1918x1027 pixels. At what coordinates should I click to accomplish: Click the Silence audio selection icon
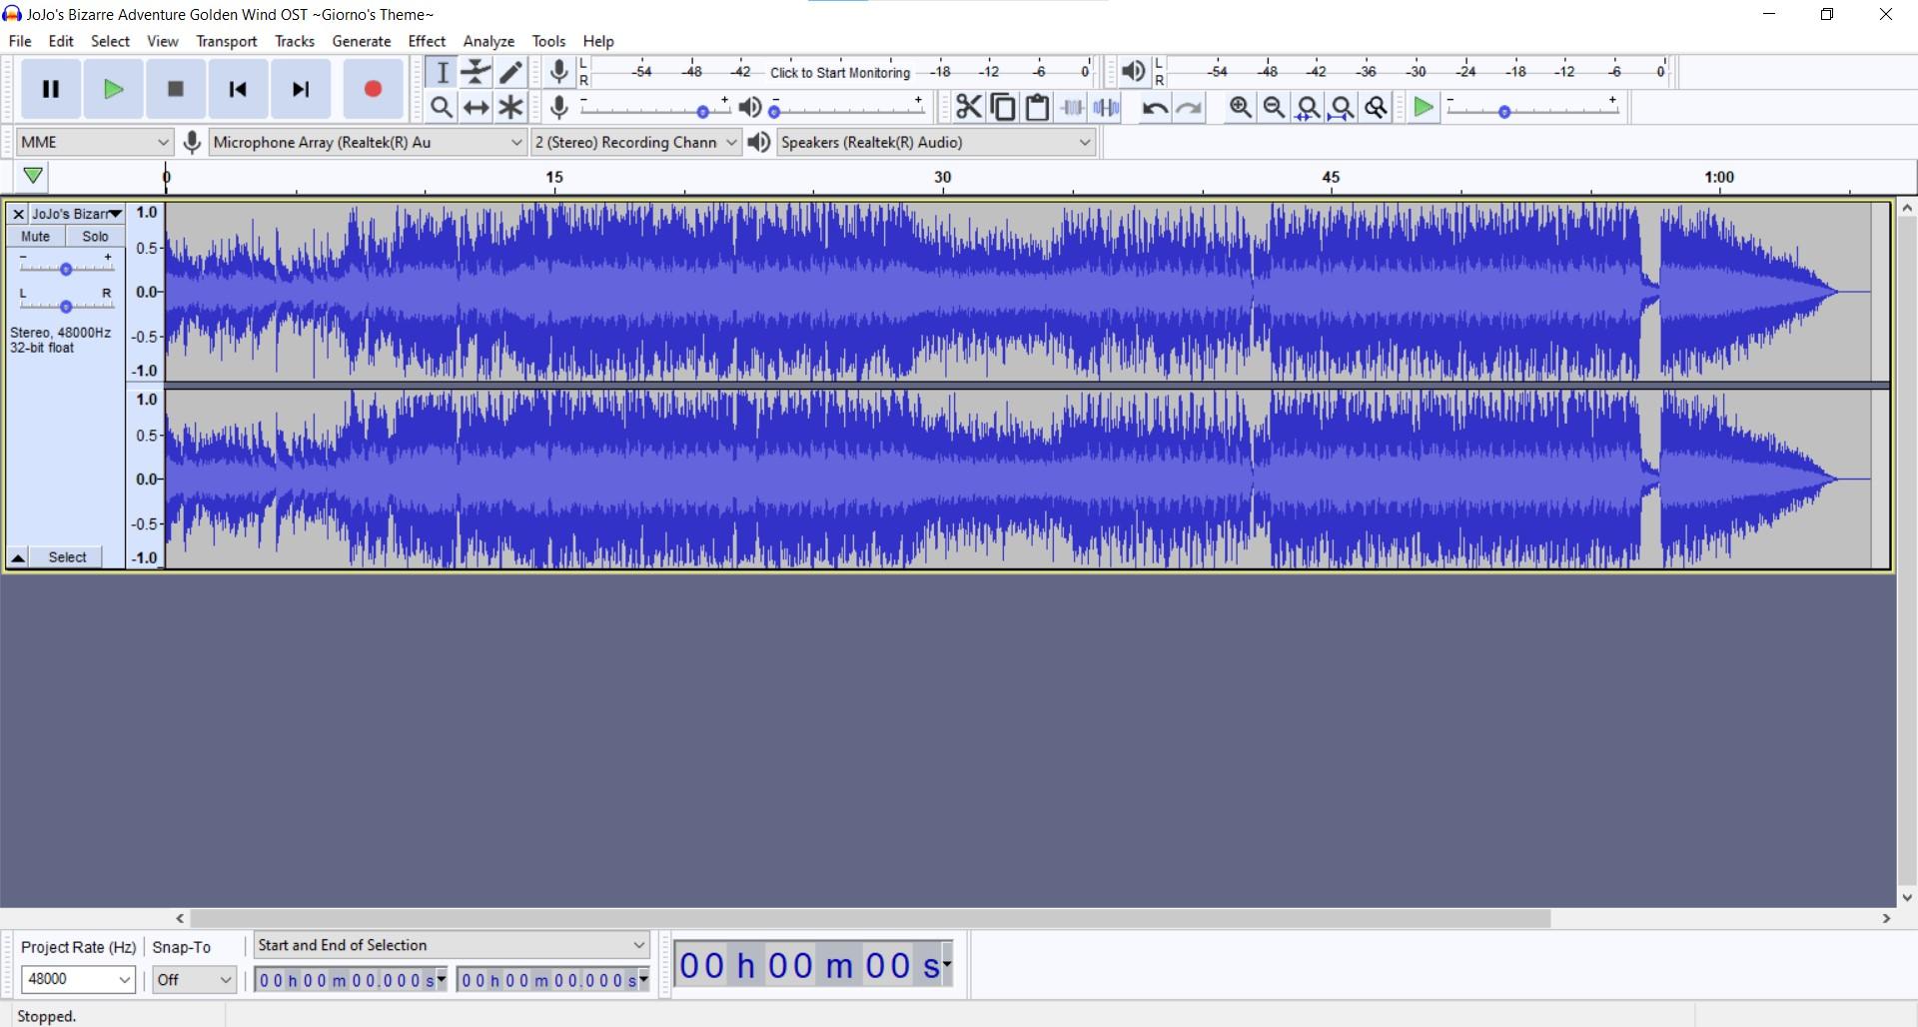[1106, 107]
